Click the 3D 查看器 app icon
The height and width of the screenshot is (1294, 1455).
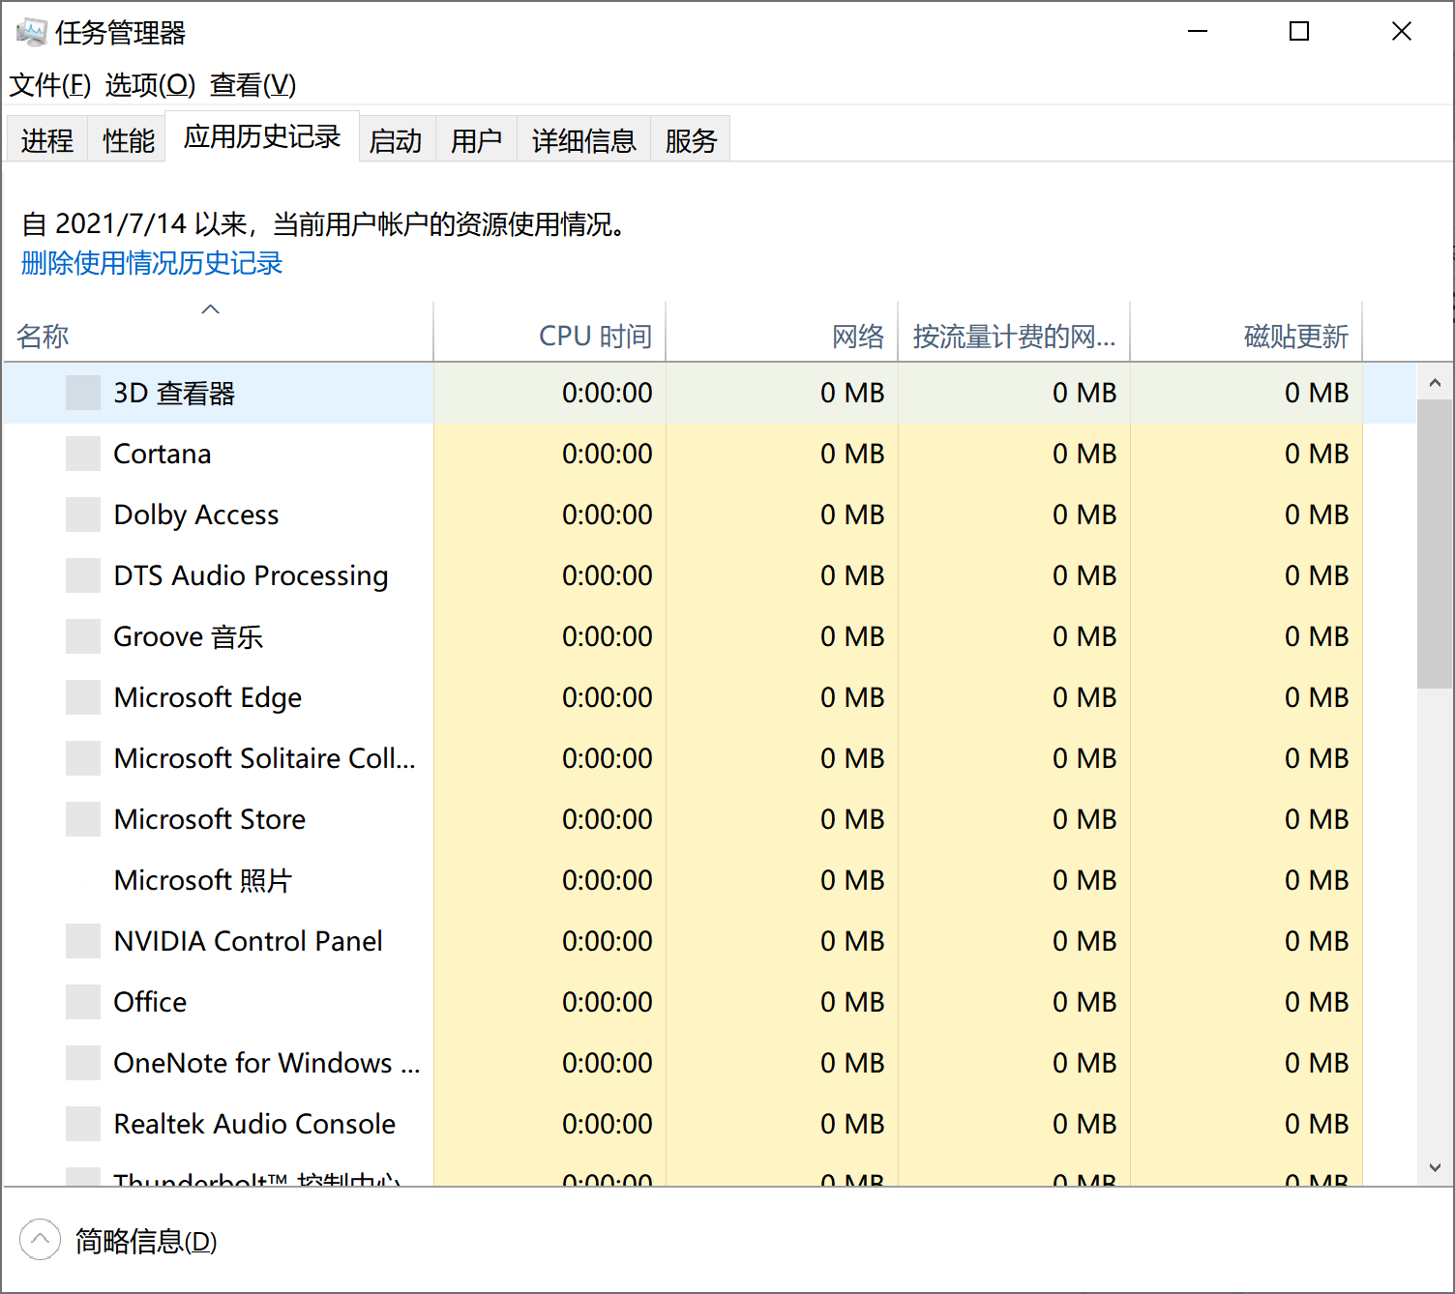tap(83, 393)
